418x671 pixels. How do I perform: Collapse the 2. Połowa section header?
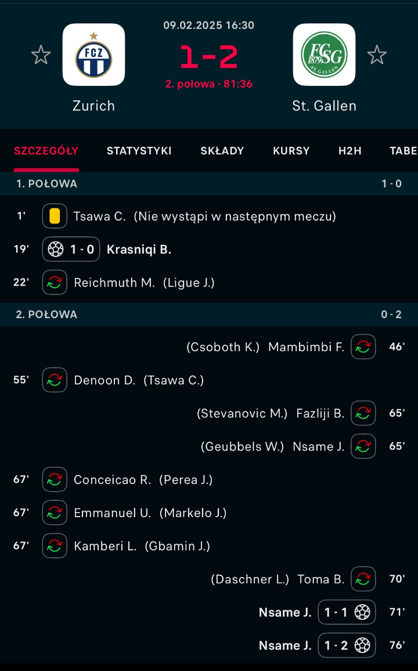[209, 315]
